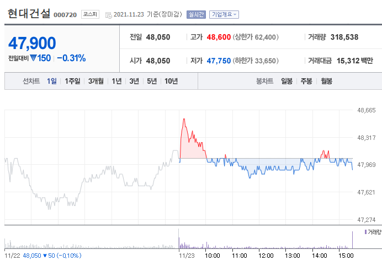The height and width of the screenshot is (271, 382).
Task: Click the 하한가 33,650 text
Action: (x=256, y=61)
